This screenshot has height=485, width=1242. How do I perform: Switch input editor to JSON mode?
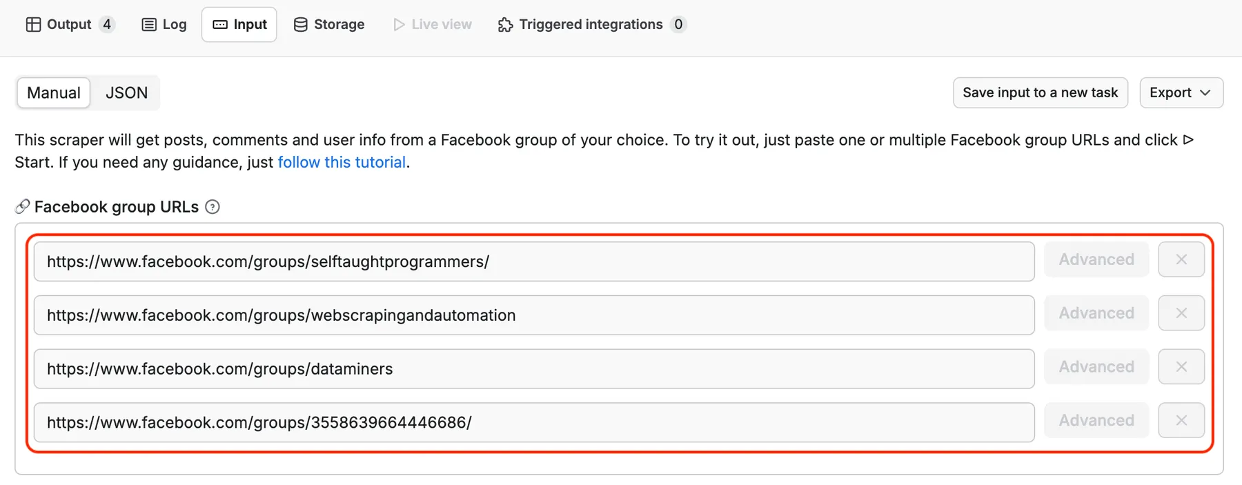tap(126, 92)
